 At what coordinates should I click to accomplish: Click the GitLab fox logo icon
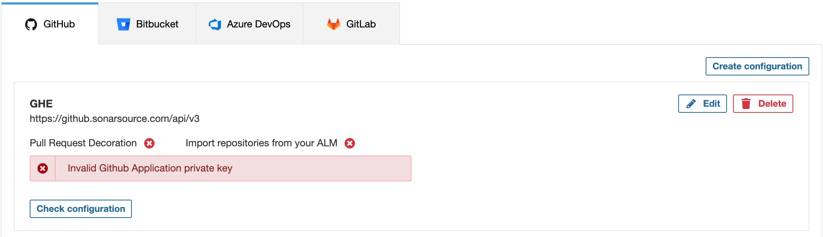point(333,24)
